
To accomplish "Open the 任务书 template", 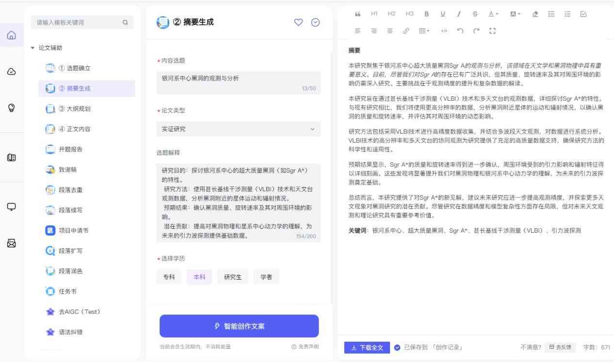I will click(x=87, y=292).
